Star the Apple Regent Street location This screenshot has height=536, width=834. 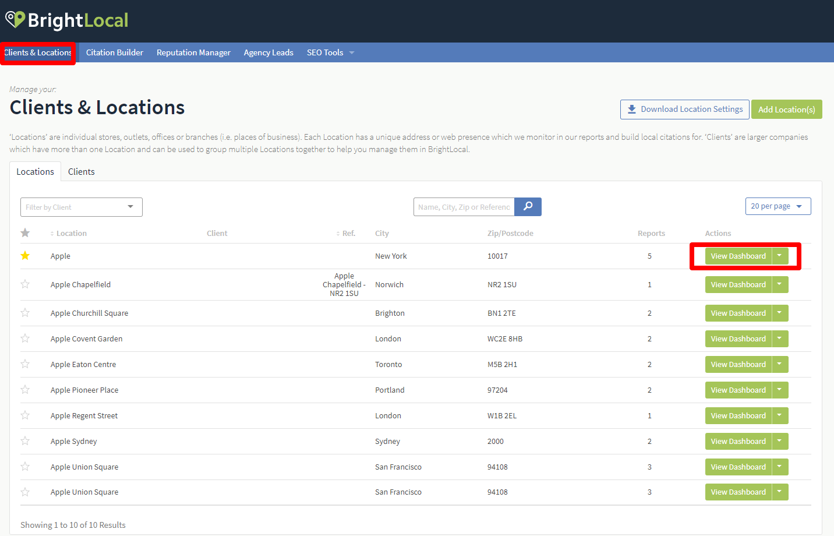click(25, 415)
